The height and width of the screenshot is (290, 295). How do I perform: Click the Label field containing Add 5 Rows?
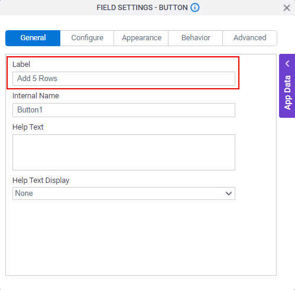(124, 79)
